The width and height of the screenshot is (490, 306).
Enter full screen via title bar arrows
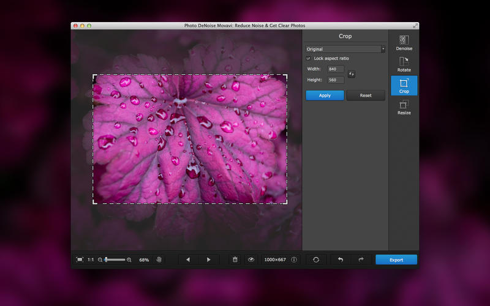point(415,26)
